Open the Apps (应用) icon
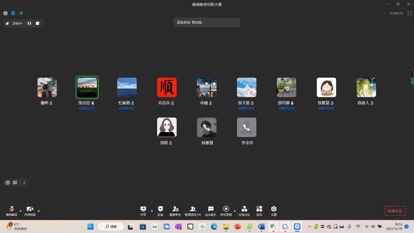The width and height of the screenshot is (414, 233). coord(259,210)
